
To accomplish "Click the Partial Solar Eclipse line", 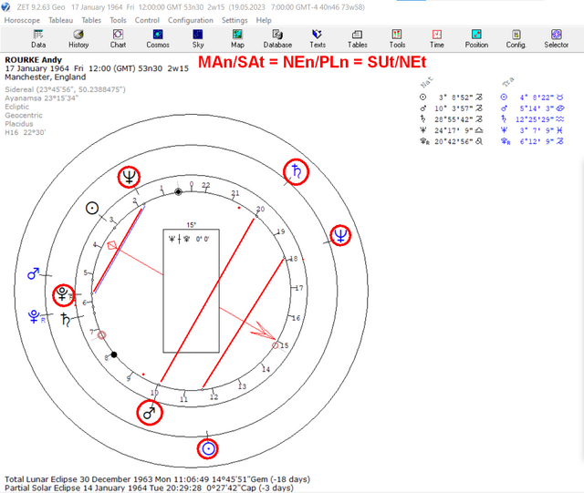I will tap(149, 488).
